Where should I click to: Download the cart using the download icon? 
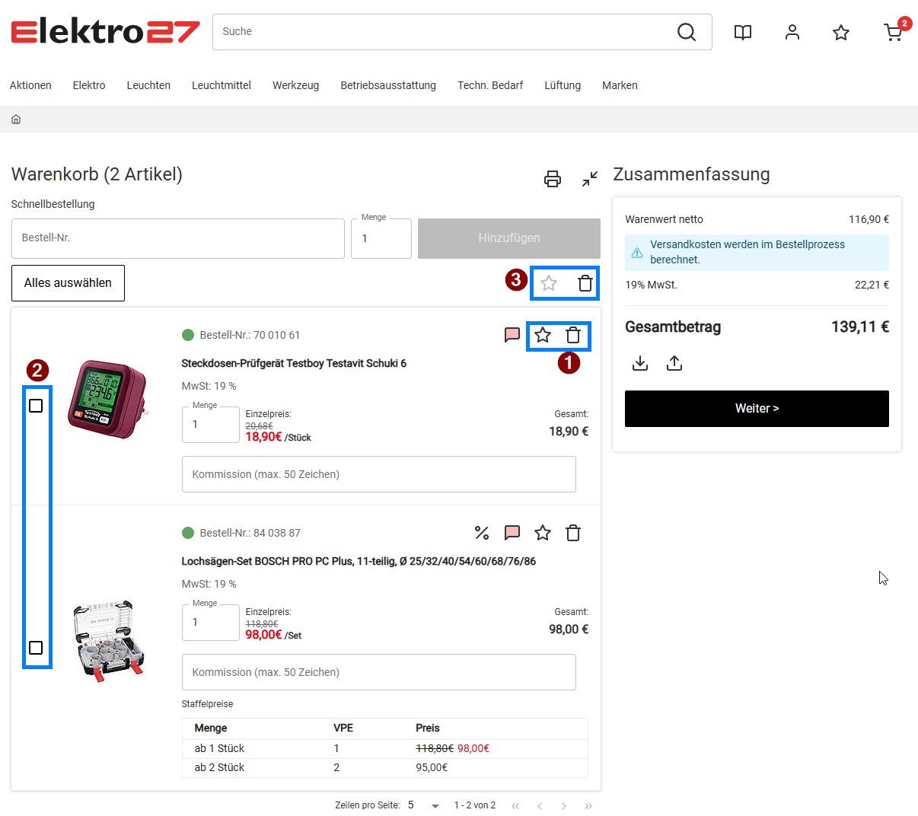(x=640, y=363)
